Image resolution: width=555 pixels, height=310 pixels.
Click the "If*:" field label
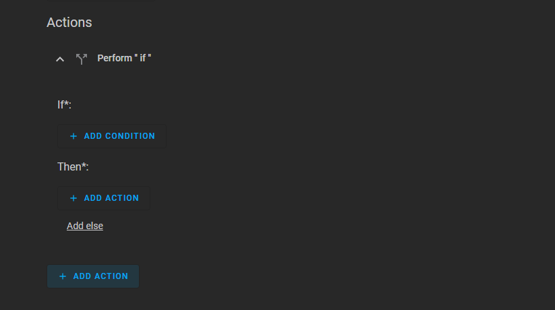[65, 104]
